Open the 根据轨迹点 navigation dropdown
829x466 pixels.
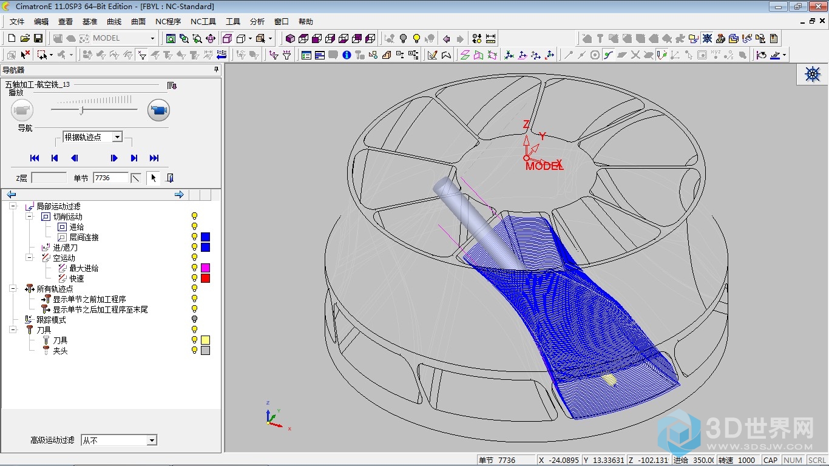point(117,137)
